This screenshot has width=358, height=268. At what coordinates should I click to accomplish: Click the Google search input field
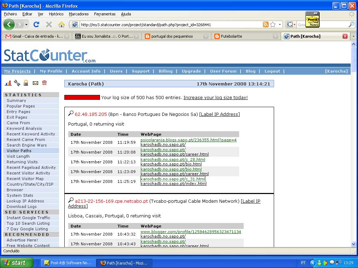[323, 25]
